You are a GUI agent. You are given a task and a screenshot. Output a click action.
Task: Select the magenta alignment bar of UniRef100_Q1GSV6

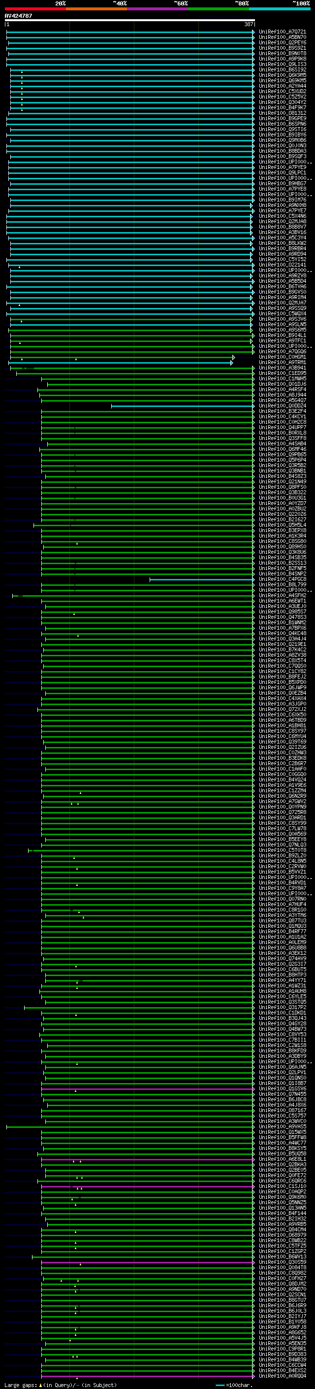tap(148, 1088)
